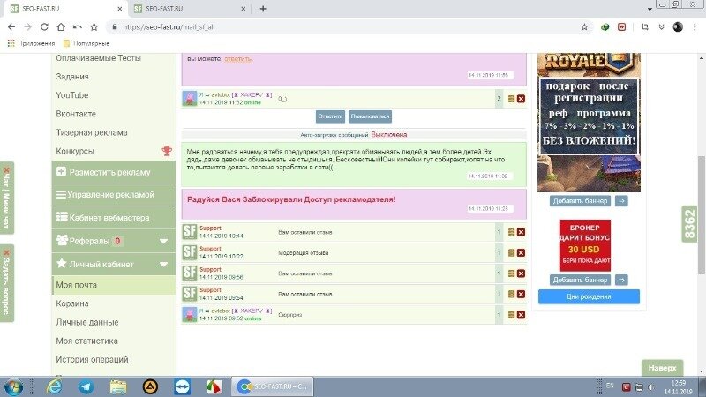Open the SF Support avatar at 10:14
The height and width of the screenshot is (397, 706).
(190, 232)
